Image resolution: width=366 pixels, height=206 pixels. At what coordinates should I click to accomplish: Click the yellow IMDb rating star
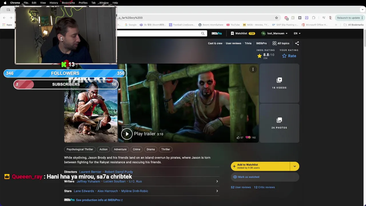[x=259, y=56]
